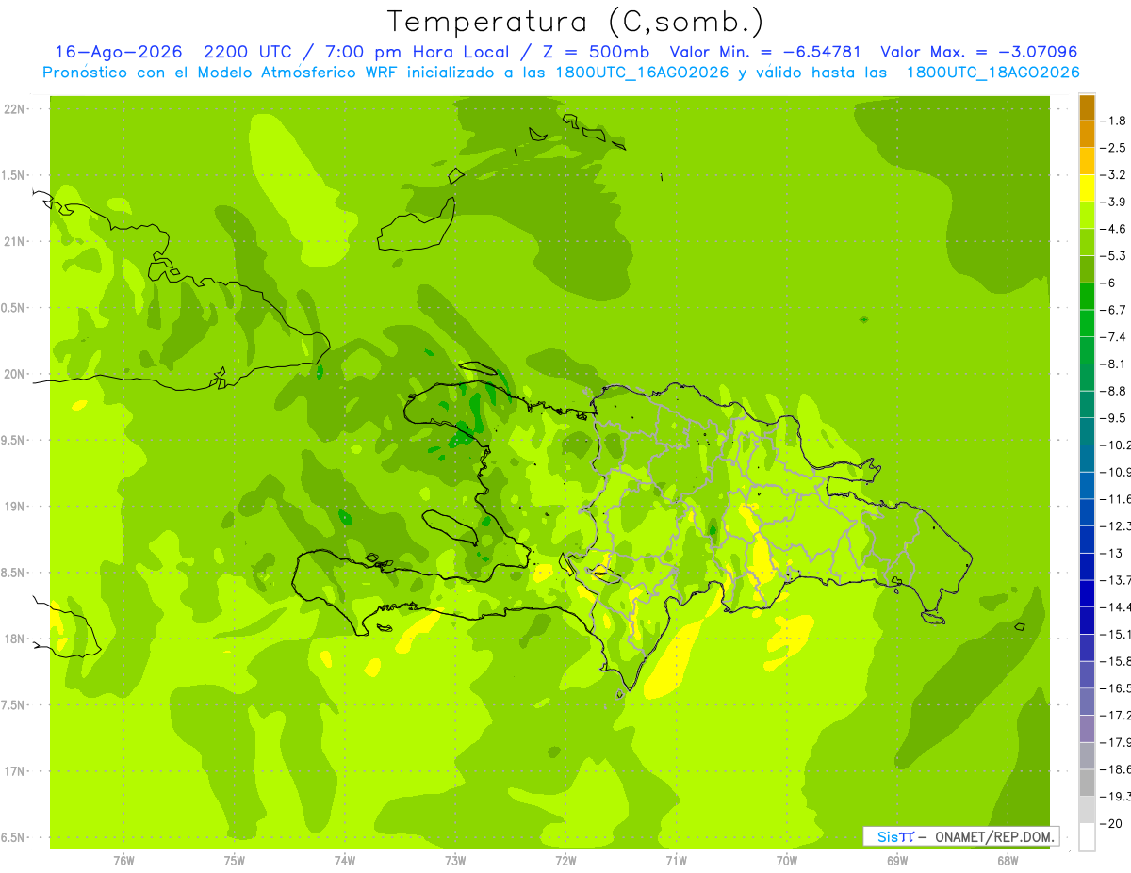This screenshot has height=873, width=1131.
Task: Click the "17N" latitude label
Action: tap(14, 771)
